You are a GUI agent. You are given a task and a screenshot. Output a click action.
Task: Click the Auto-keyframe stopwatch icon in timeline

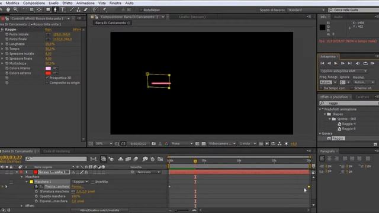(153, 159)
